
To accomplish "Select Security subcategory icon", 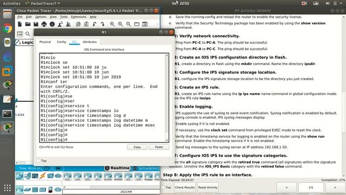I will [x=50, y=190].
